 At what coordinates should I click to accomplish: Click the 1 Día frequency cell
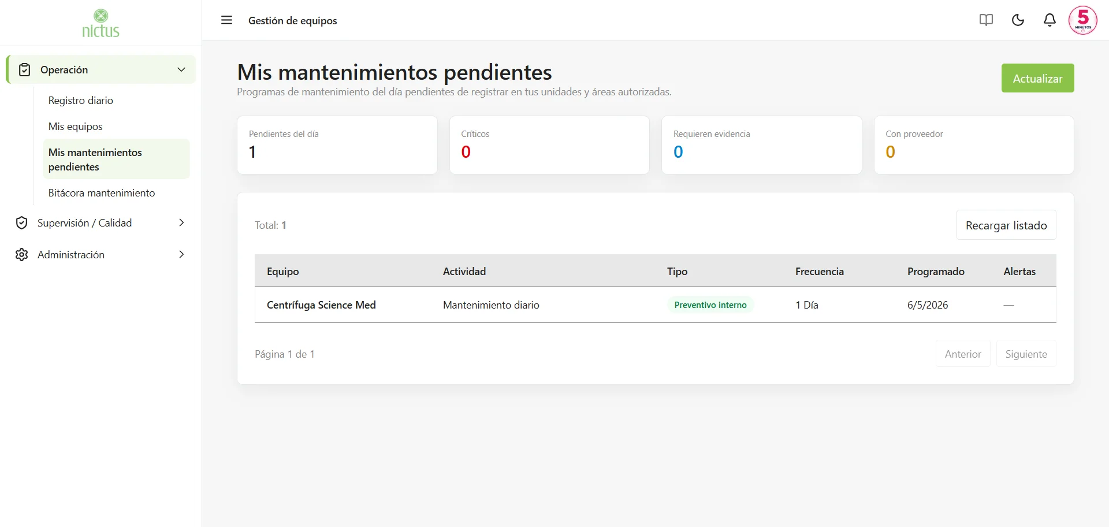coord(807,305)
